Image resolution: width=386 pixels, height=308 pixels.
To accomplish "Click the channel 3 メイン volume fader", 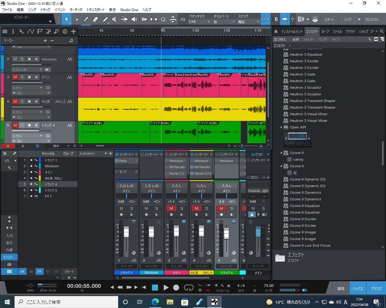I will click(x=176, y=231).
